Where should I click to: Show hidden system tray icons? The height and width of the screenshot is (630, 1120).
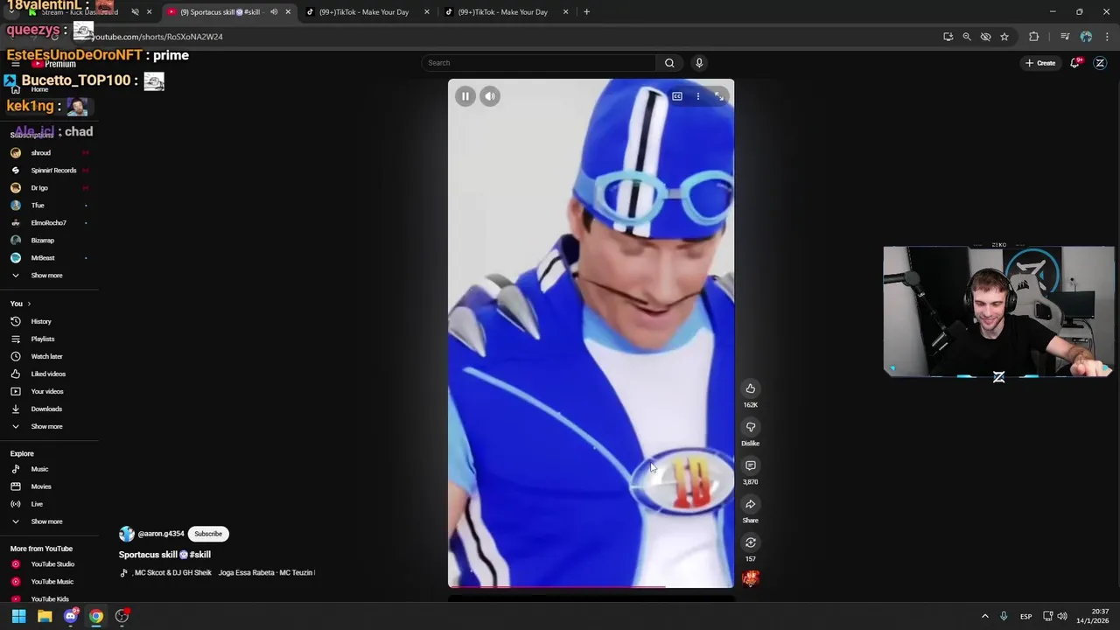coord(984,616)
